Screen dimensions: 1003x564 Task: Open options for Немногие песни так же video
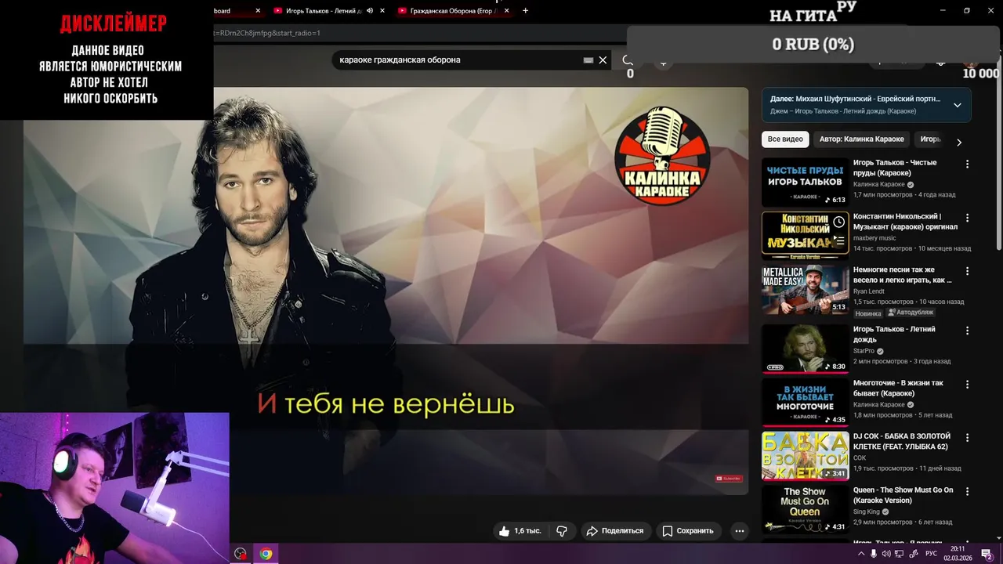[967, 271]
